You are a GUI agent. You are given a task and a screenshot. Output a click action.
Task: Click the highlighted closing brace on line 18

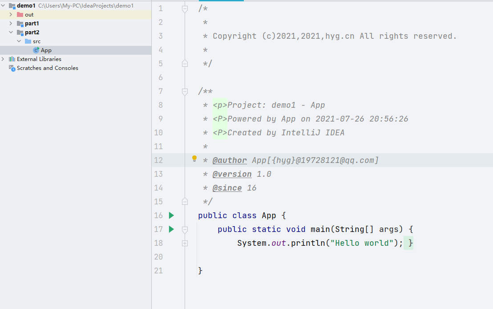[x=410, y=243]
